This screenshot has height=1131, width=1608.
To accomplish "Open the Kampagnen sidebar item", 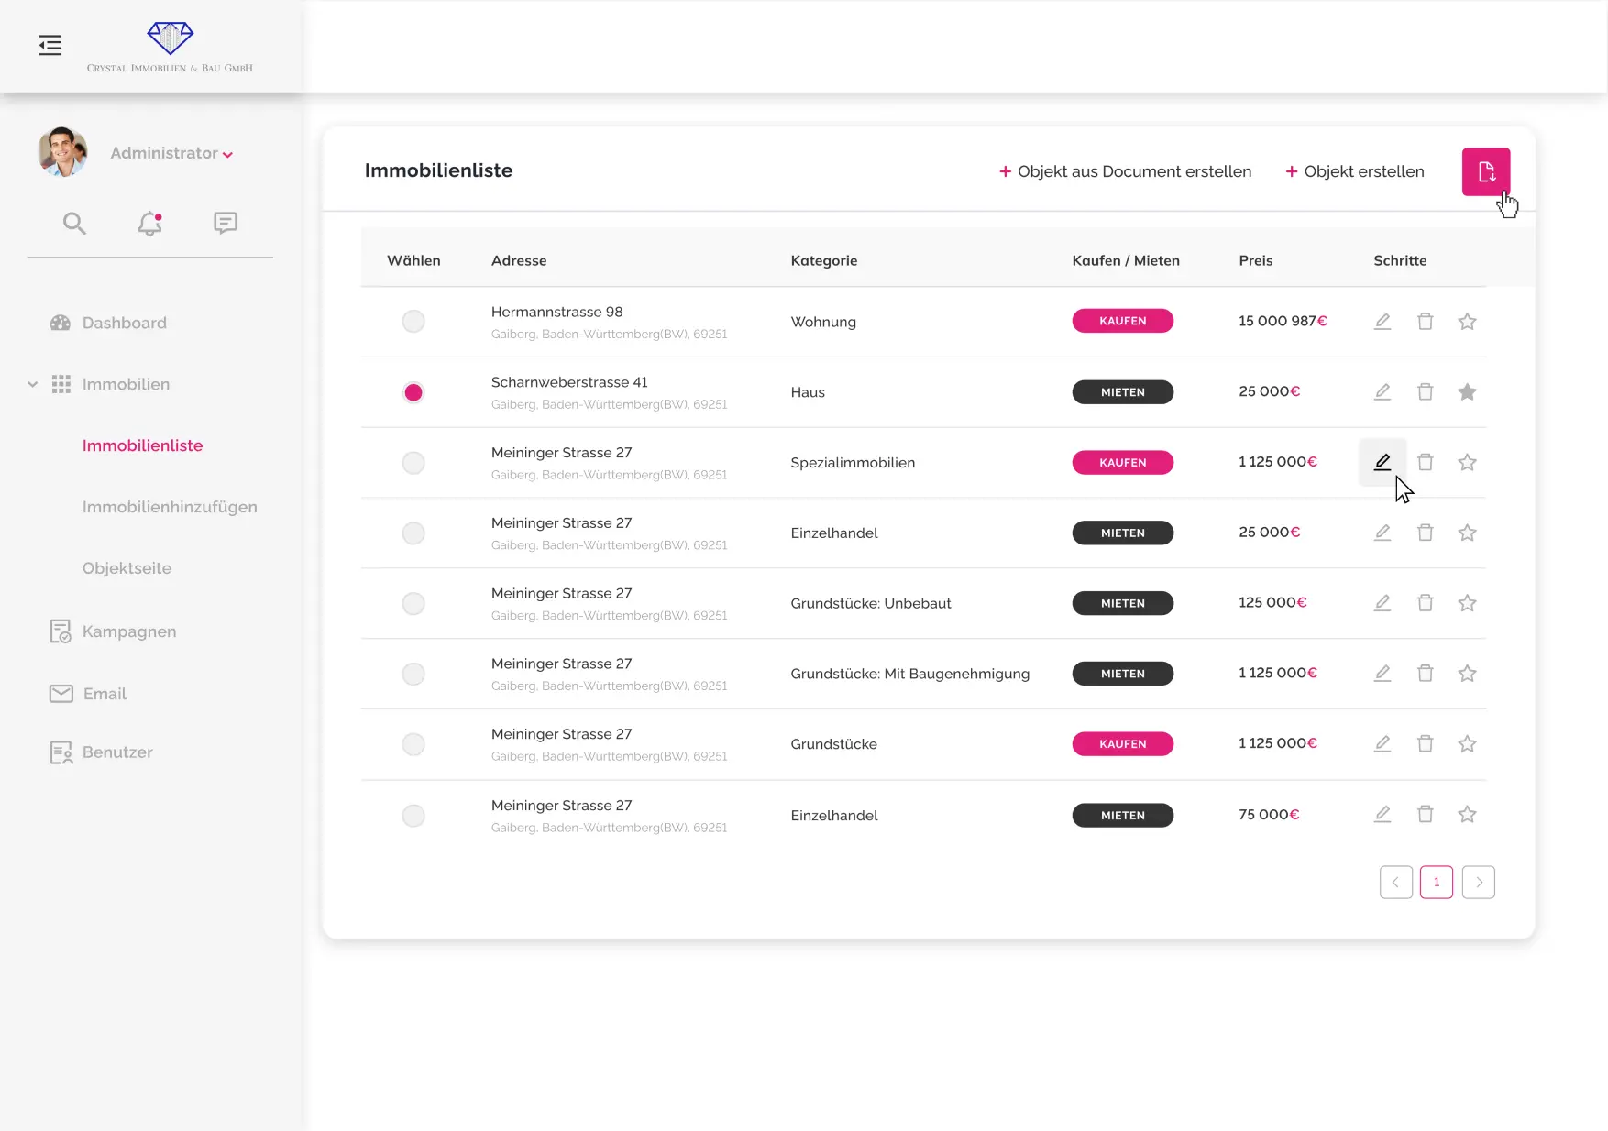I will pos(128,631).
